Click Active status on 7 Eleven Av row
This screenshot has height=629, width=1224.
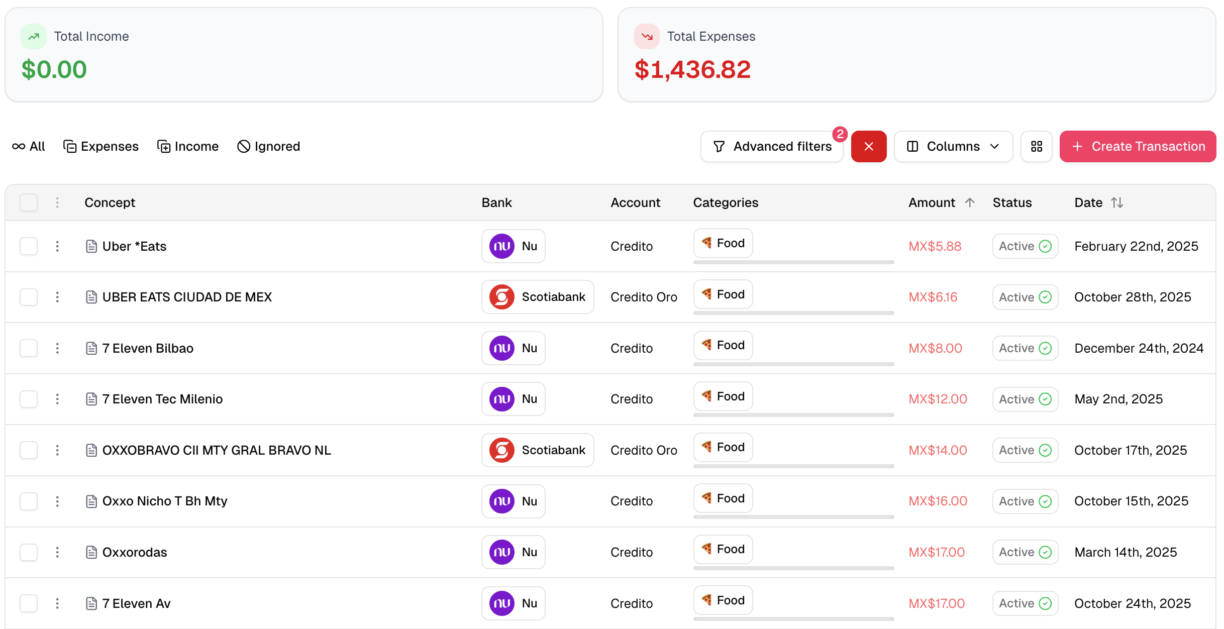1025,603
